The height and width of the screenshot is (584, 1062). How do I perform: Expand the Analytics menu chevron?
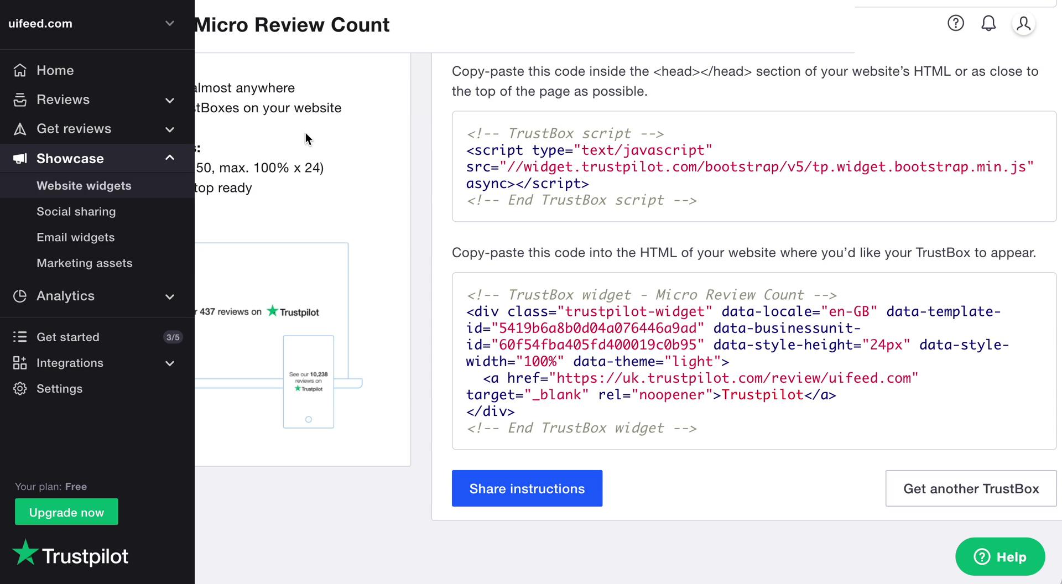[170, 296]
